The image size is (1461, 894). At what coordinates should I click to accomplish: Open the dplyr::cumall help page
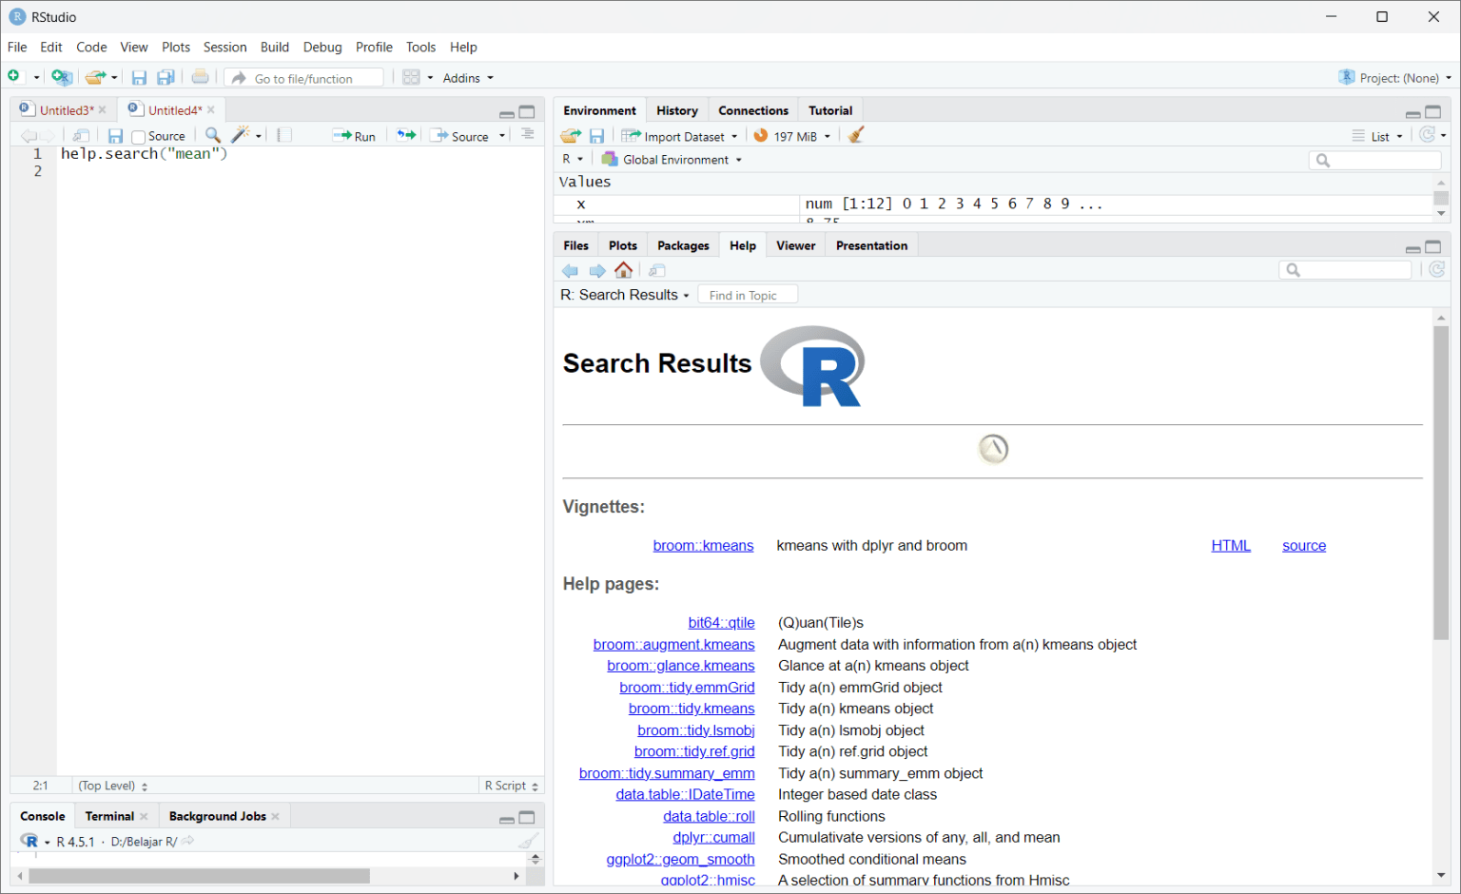pos(713,838)
